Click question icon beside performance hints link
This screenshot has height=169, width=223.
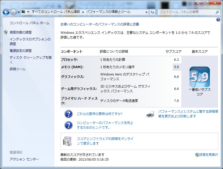[x=69, y=125]
